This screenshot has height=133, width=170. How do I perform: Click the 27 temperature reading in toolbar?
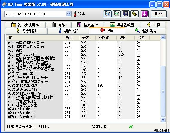pos(81,14)
